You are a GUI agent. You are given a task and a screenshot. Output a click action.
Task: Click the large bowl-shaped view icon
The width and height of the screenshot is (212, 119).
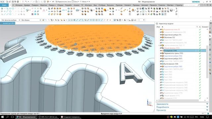coord(171,10)
